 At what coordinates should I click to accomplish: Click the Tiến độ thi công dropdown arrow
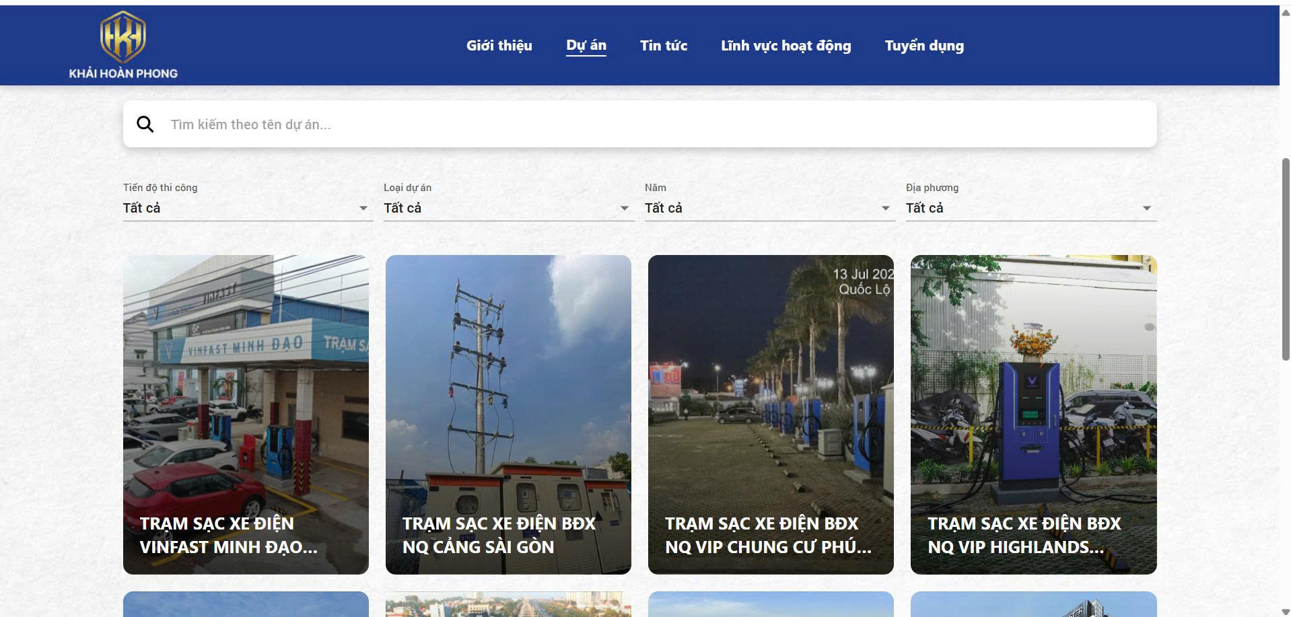[363, 209]
